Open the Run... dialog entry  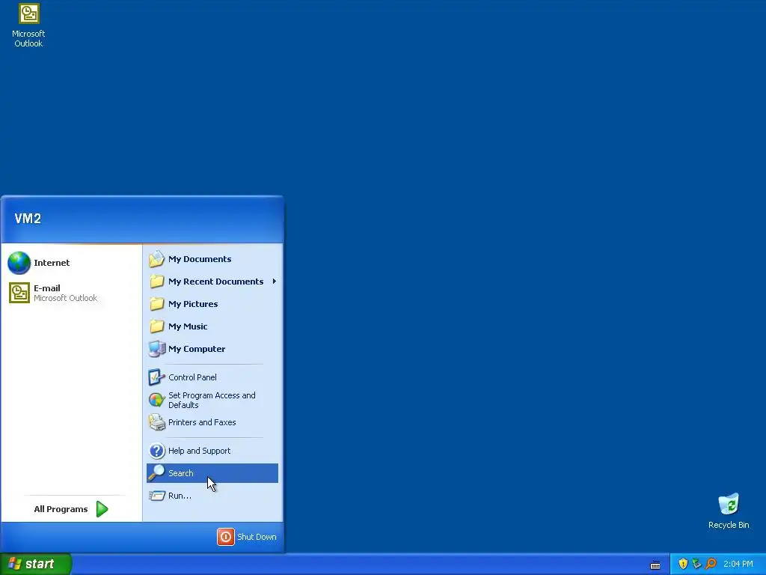click(212, 496)
